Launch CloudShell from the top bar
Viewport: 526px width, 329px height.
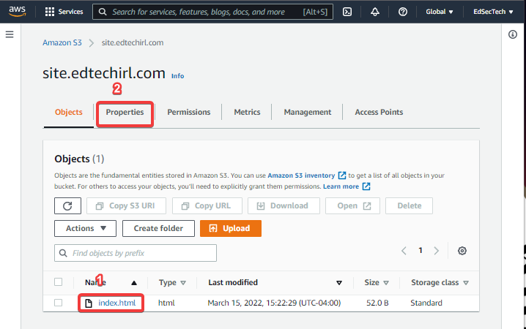click(x=347, y=12)
